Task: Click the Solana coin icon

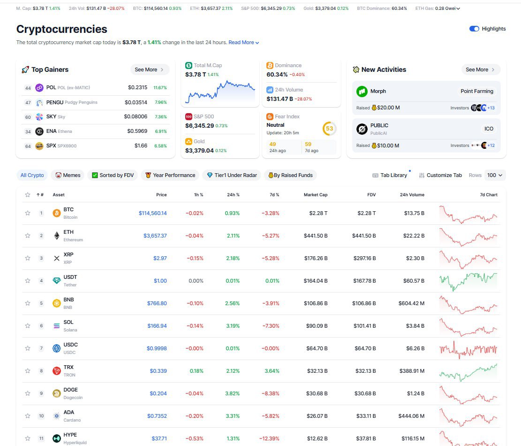Action: click(56, 326)
